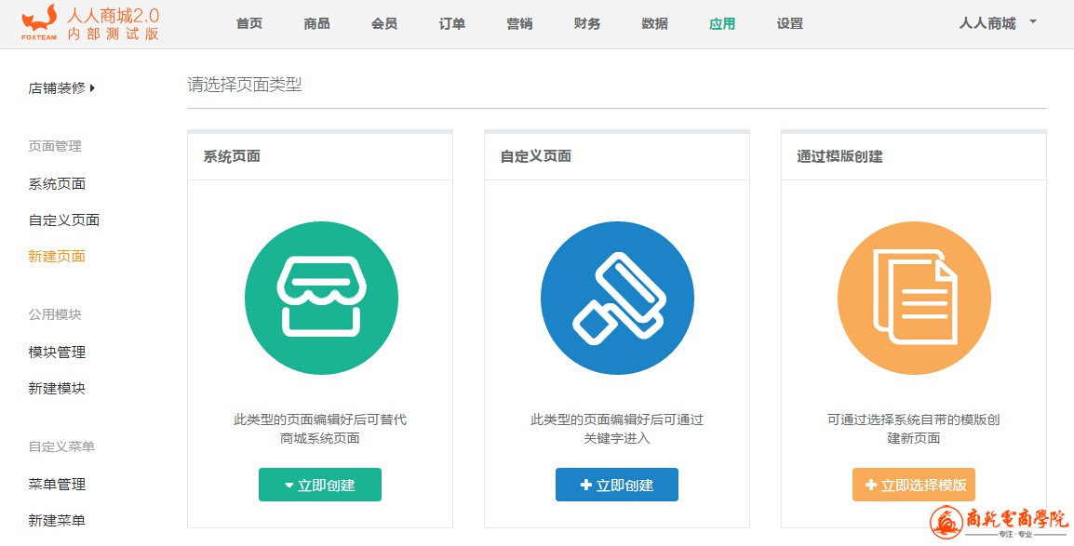This screenshot has height=546, width=1074.
Task: Open the 数据 navigation menu
Action: pos(655,23)
